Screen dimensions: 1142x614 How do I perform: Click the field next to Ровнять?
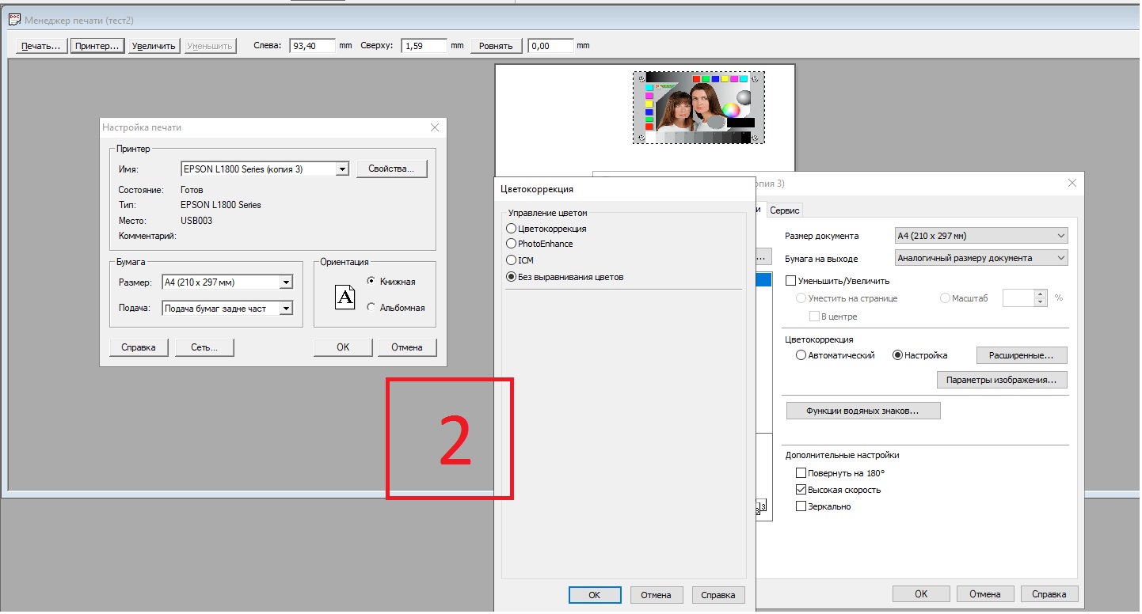coord(550,46)
